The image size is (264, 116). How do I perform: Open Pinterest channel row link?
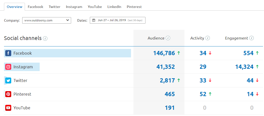(22, 94)
